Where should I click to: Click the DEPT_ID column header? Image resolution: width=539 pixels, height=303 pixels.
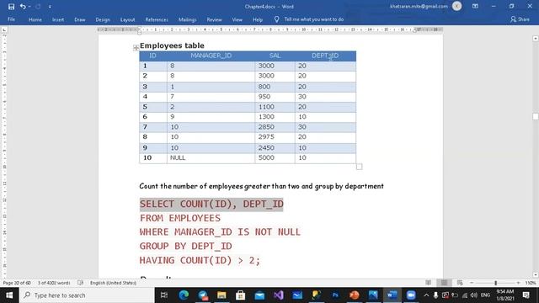325,56
